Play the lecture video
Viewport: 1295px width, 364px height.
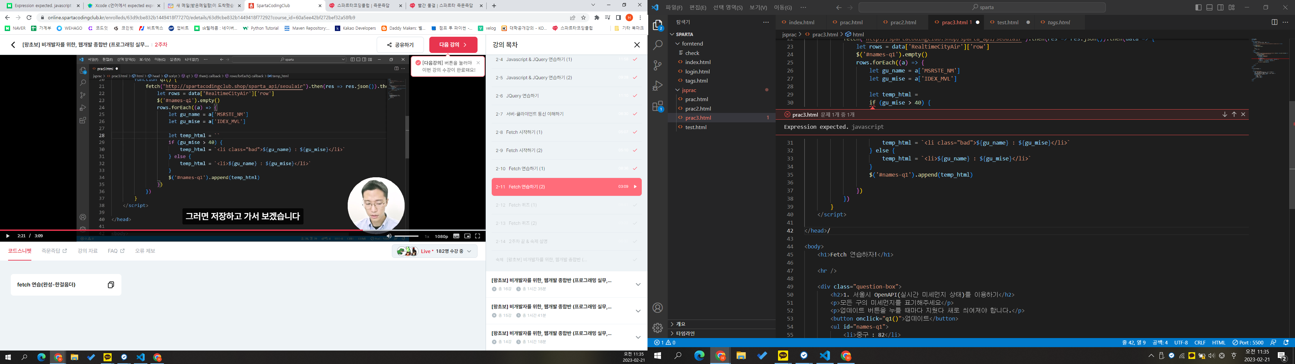click(x=7, y=236)
